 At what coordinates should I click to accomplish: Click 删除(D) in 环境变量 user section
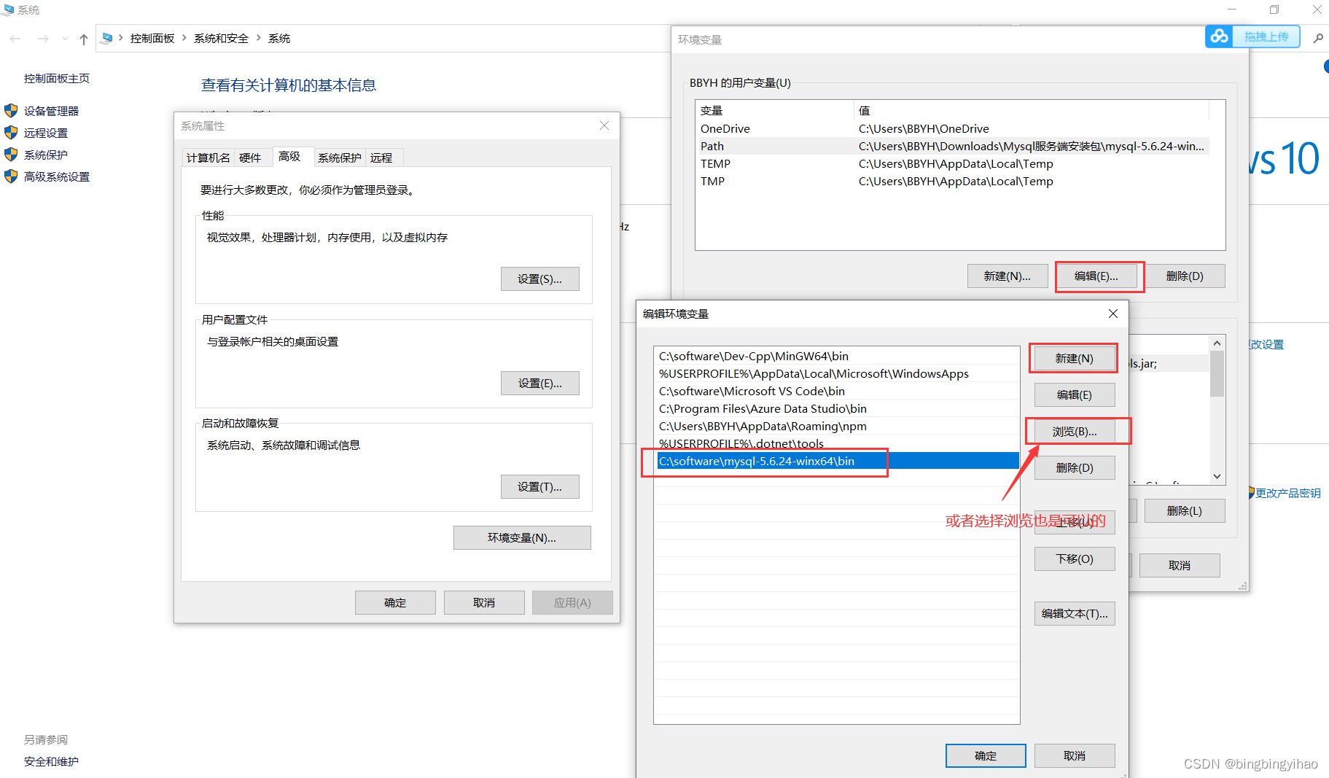1185,276
